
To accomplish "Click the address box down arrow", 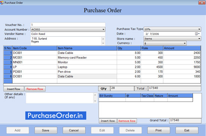I will point(103,43).
